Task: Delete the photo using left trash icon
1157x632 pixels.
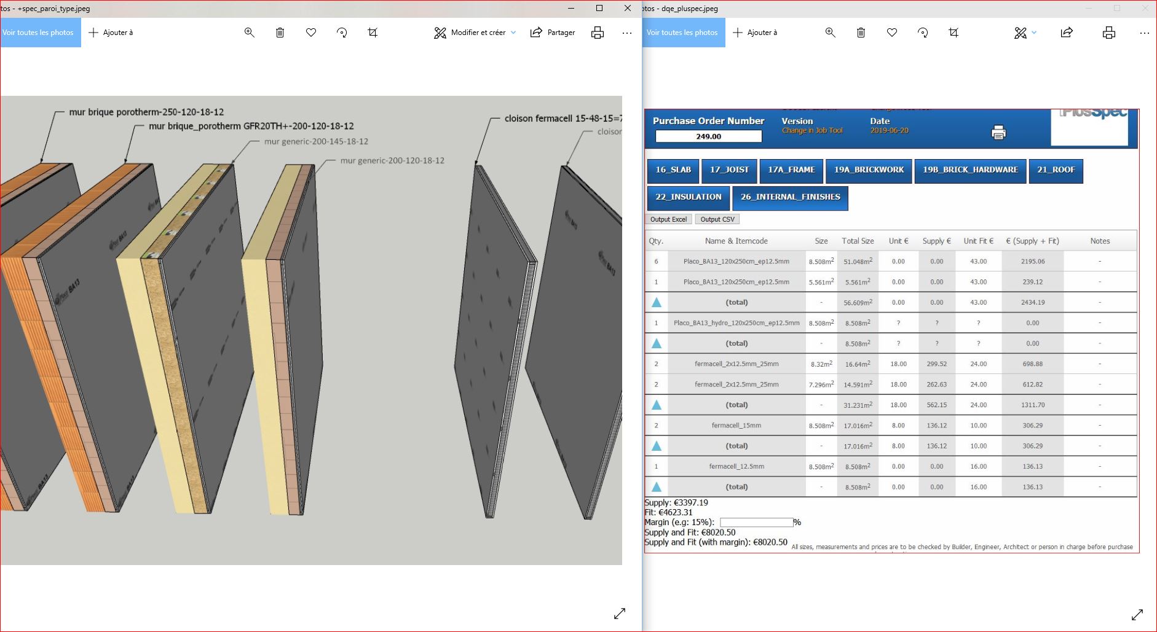Action: click(280, 33)
